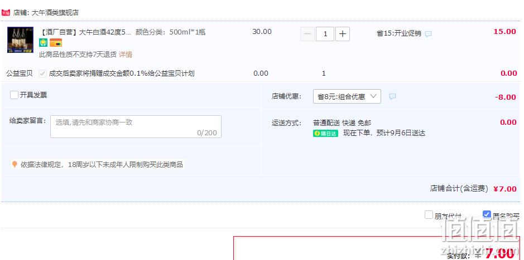Click the item subtotal 15.00

click(504, 32)
